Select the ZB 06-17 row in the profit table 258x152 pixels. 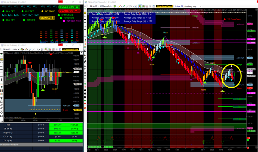click(x=41, y=129)
